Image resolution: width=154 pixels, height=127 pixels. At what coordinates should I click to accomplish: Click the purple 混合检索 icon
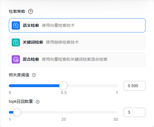click(16, 59)
